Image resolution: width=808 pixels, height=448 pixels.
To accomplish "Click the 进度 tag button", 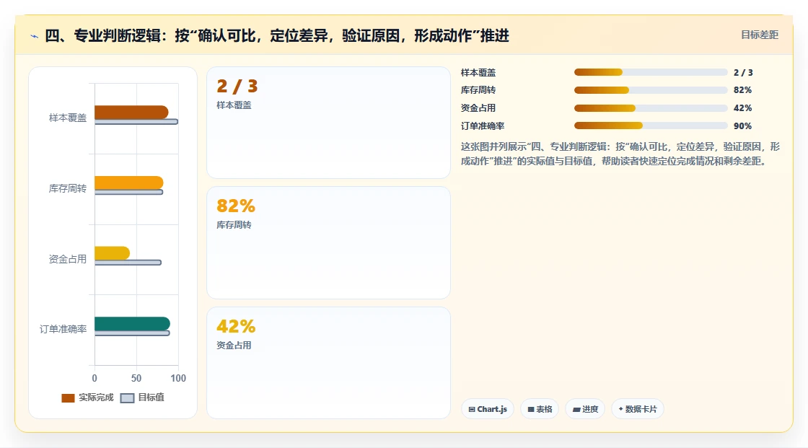I will point(585,409).
